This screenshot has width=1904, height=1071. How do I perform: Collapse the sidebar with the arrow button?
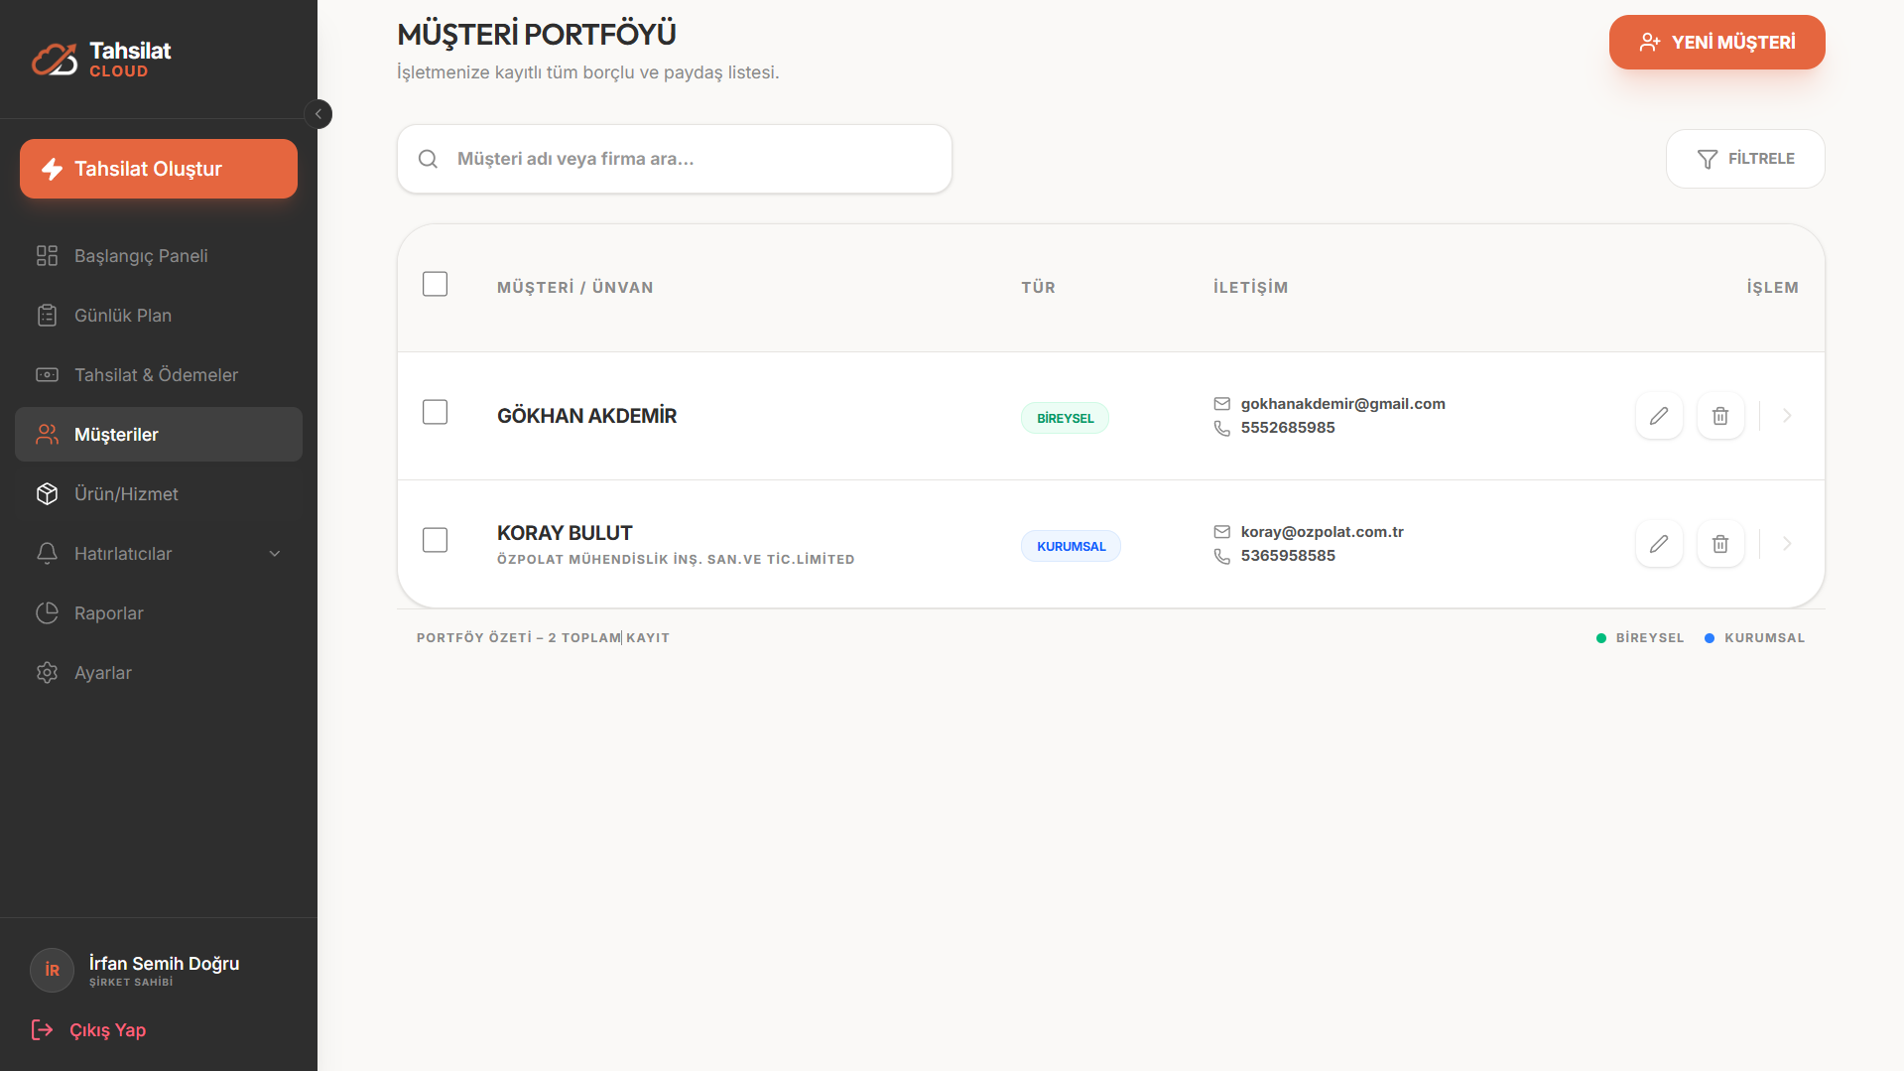318,114
